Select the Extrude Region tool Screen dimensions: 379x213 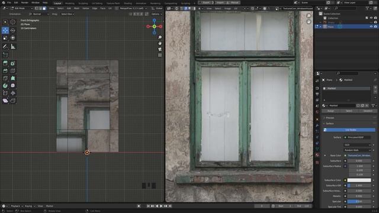pos(5,63)
